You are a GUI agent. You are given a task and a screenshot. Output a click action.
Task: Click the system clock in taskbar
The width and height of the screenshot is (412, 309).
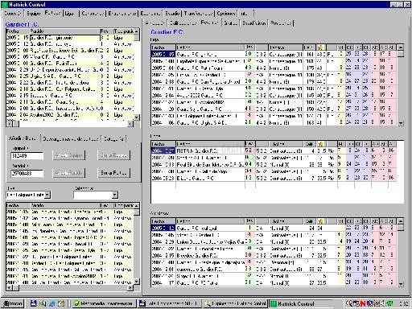point(404,303)
